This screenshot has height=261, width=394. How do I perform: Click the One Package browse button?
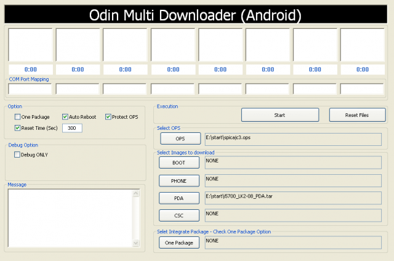(x=179, y=243)
